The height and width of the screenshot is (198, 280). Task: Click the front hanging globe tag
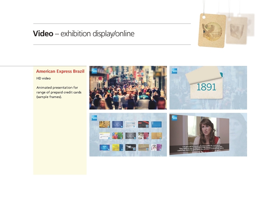212,30
